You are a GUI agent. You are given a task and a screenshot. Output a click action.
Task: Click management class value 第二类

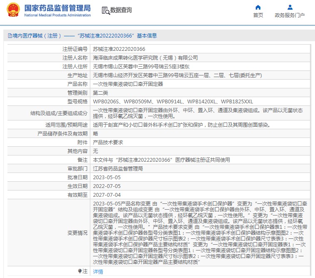click(x=100, y=93)
